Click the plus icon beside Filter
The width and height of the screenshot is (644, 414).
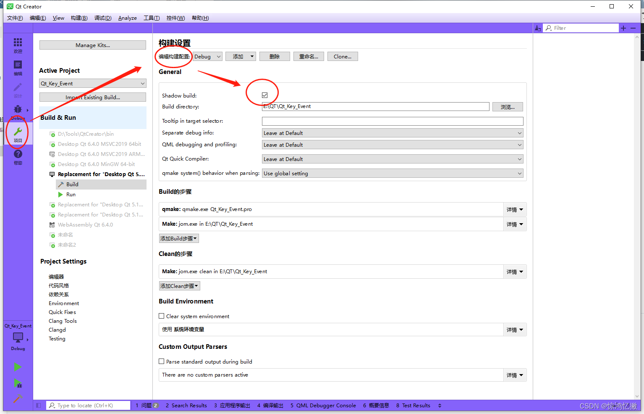(623, 28)
